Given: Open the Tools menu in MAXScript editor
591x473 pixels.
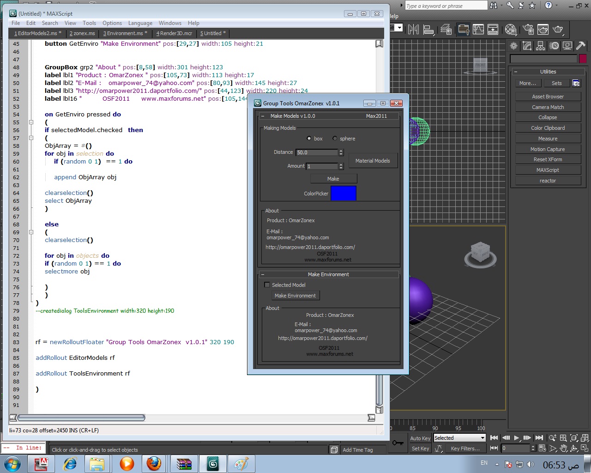Looking at the screenshot, I should coord(89,23).
